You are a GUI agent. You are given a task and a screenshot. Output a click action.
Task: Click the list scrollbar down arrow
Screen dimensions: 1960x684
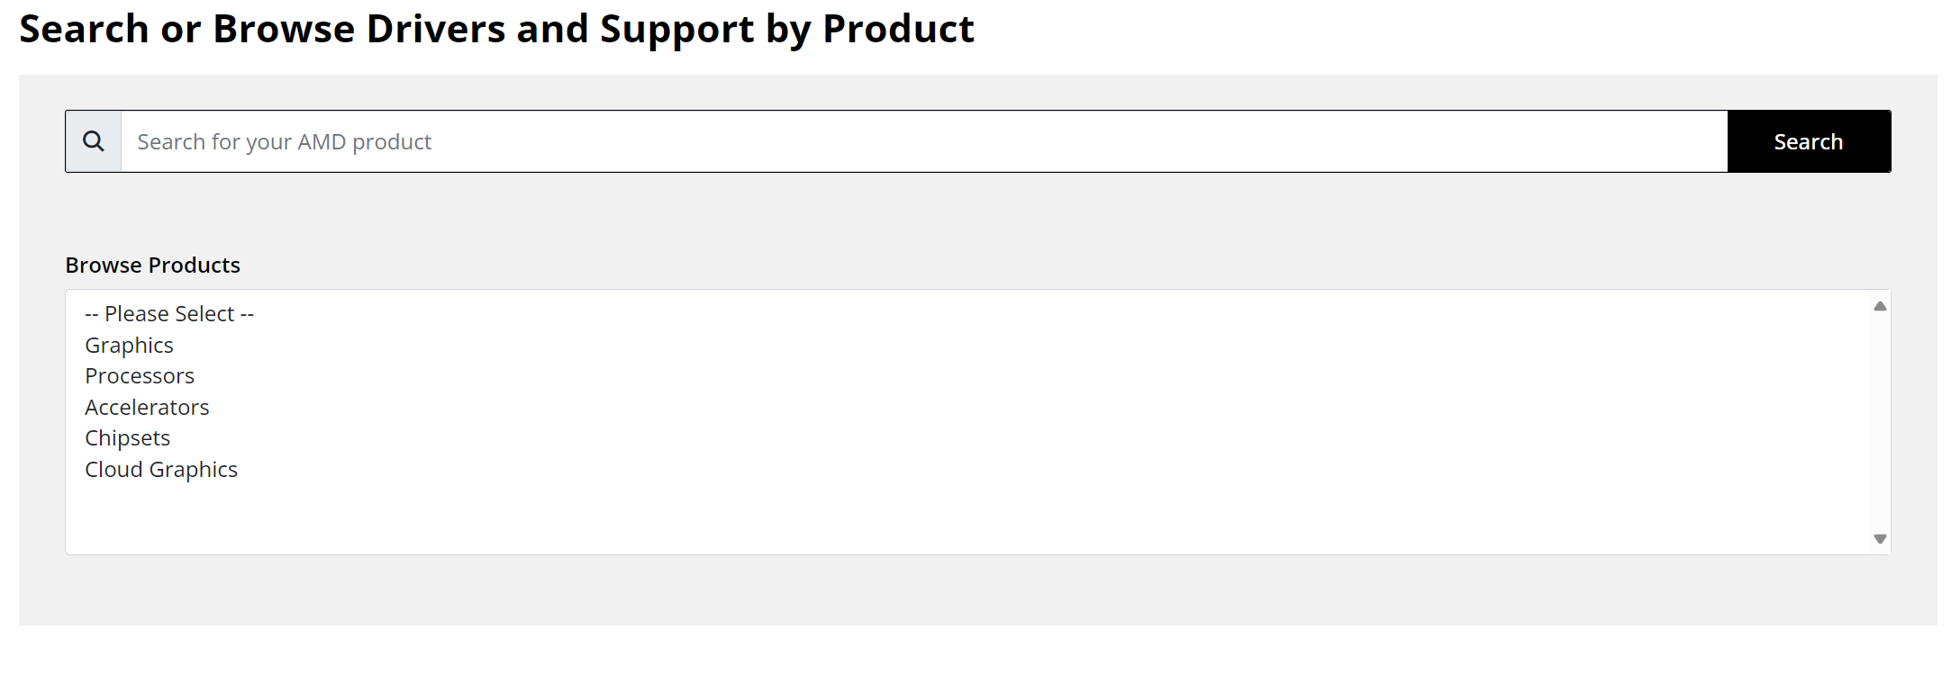point(1880,539)
